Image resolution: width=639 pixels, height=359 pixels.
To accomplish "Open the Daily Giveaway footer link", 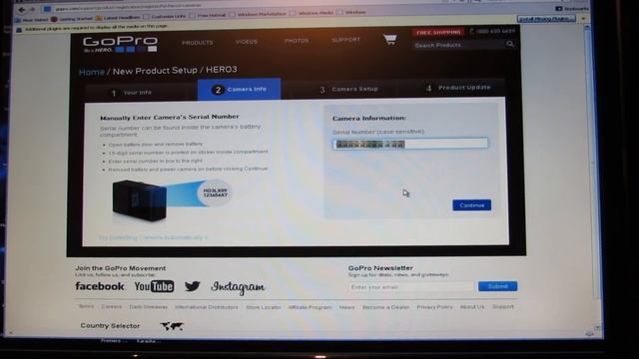I will 149,307.
